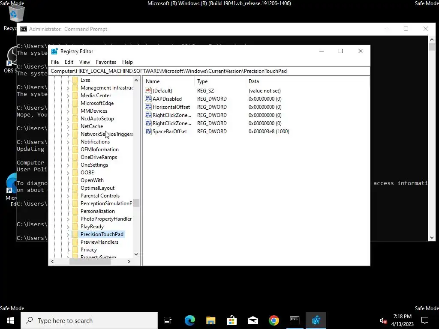
Task: Click the muted volume tray icon
Action: click(383, 320)
